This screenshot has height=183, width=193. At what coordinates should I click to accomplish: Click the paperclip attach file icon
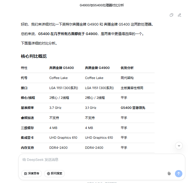pyautogui.click(x=169, y=174)
